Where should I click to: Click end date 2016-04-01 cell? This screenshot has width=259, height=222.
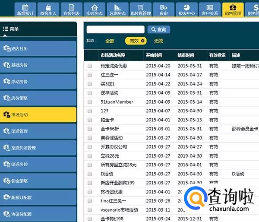pos(190,165)
